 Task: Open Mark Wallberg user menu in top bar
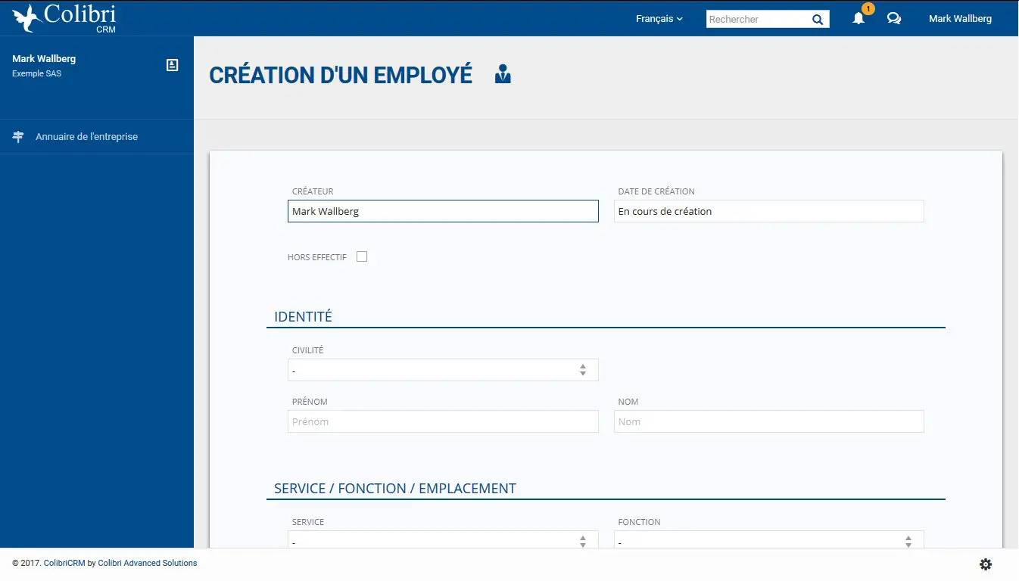[960, 19]
